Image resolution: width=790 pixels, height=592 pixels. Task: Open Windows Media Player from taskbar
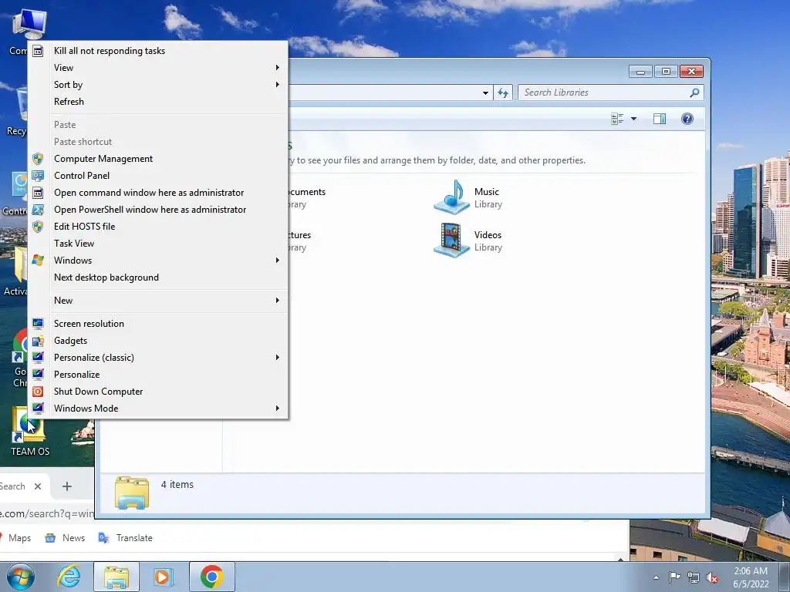point(163,577)
